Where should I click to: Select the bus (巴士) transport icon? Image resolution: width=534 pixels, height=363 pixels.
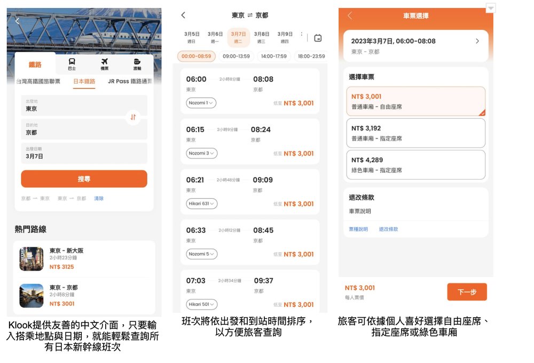(x=72, y=64)
